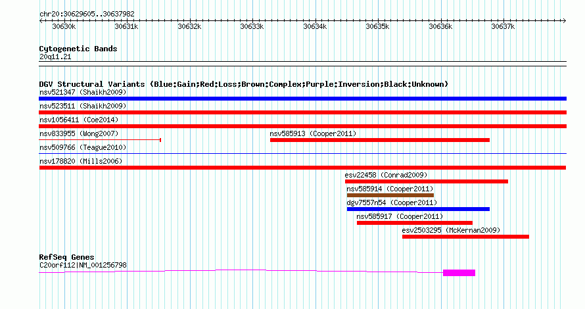Click the RefSeq Genes track title
The width and height of the screenshot is (585, 309).
click(66, 257)
